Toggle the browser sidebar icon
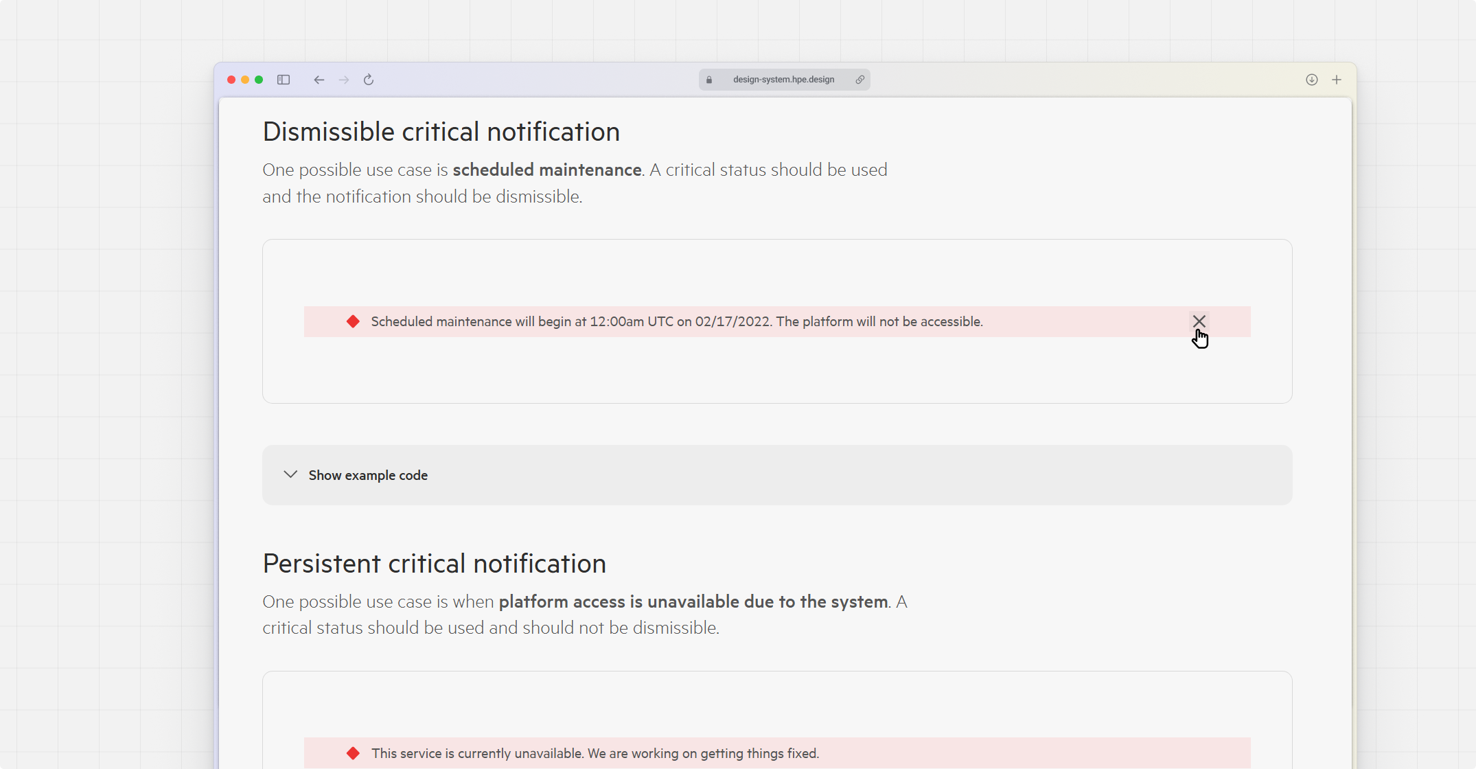Screen dimensions: 1476x769 284,80
